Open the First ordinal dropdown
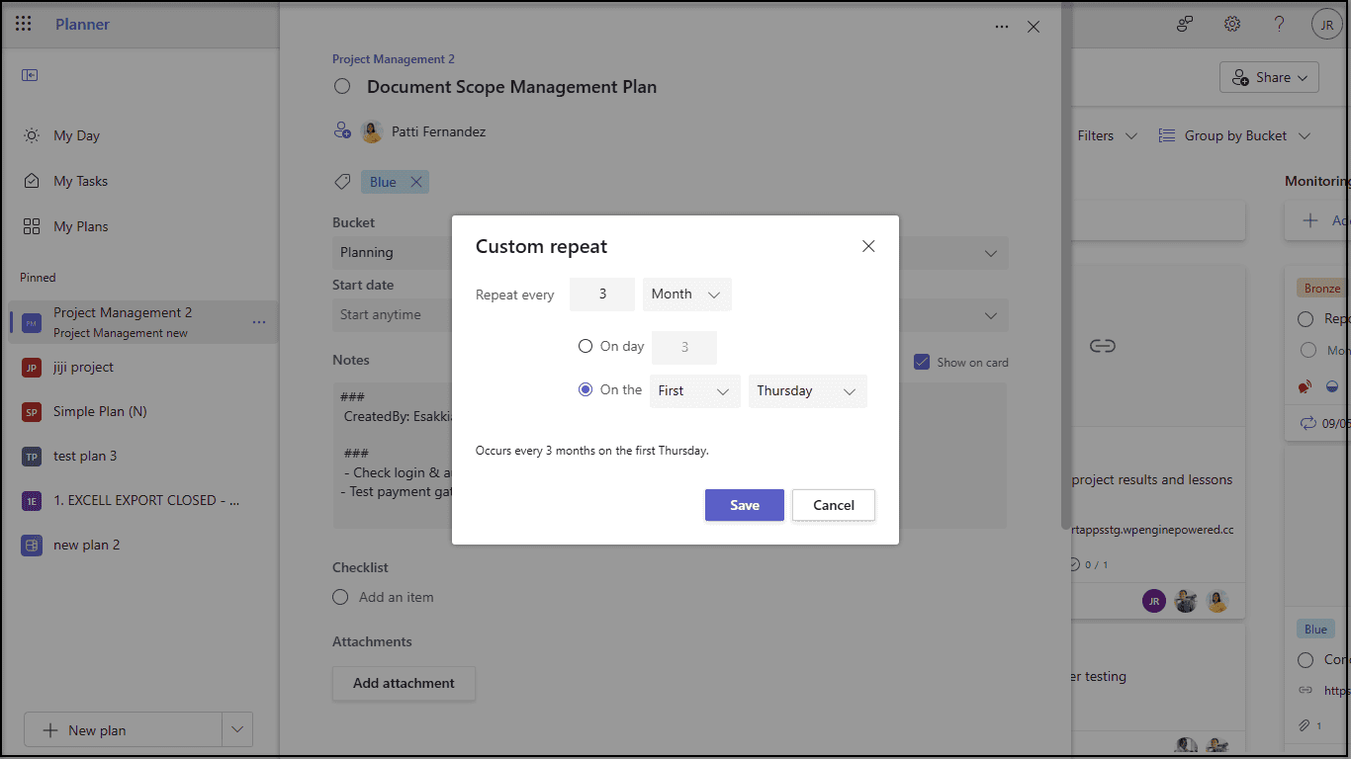Image resolution: width=1351 pixels, height=759 pixels. (695, 391)
